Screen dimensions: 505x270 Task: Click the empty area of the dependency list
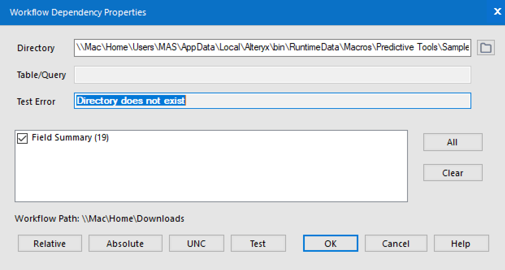click(211, 179)
